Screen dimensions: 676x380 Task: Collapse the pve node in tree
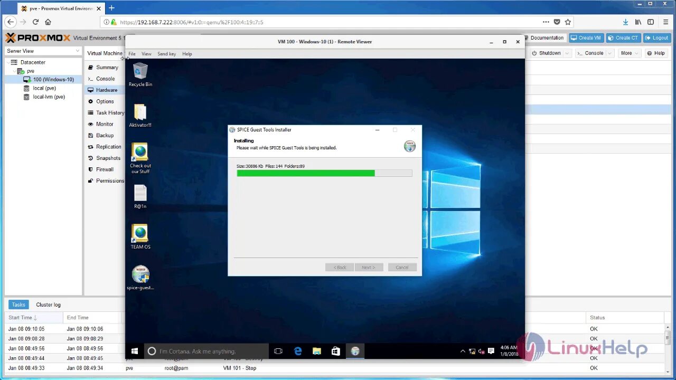tap(14, 71)
